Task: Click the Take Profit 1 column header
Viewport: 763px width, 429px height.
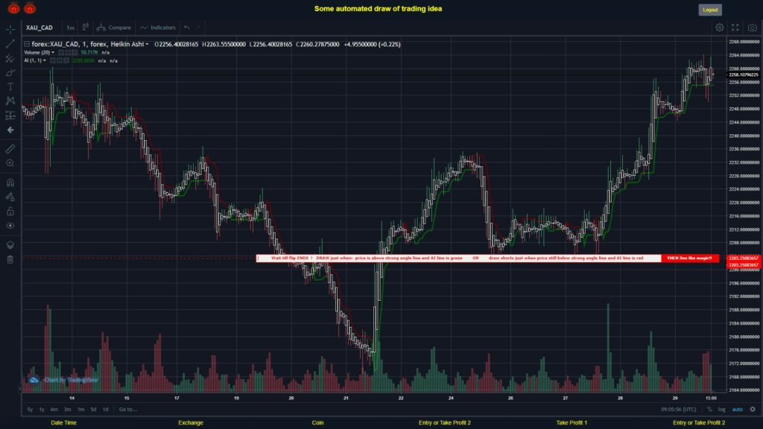Action: pyautogui.click(x=572, y=423)
